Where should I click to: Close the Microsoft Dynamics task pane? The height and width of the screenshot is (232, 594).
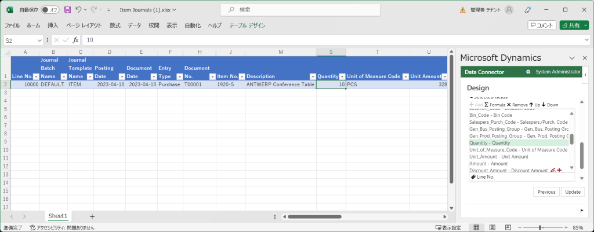[585, 58]
